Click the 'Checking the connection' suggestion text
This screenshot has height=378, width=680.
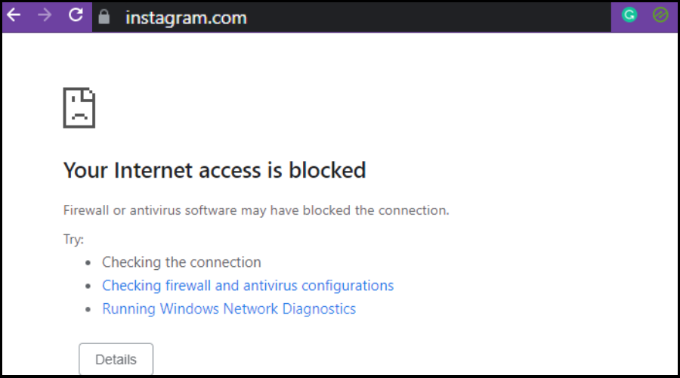point(181,262)
